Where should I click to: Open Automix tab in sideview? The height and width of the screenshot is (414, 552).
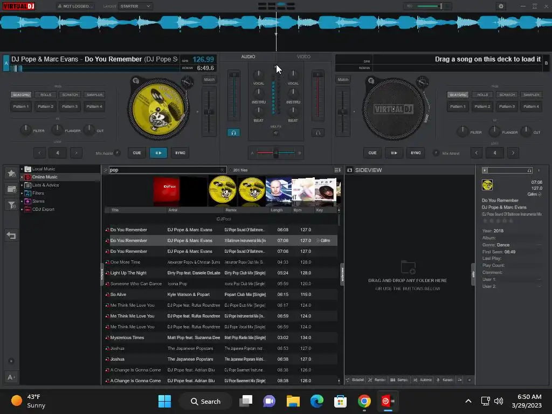(423, 380)
